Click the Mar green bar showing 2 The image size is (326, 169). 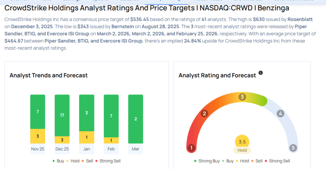tap(136, 119)
